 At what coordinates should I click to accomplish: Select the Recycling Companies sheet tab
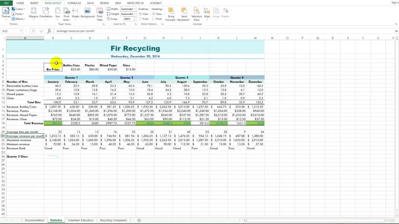[x=113, y=220]
